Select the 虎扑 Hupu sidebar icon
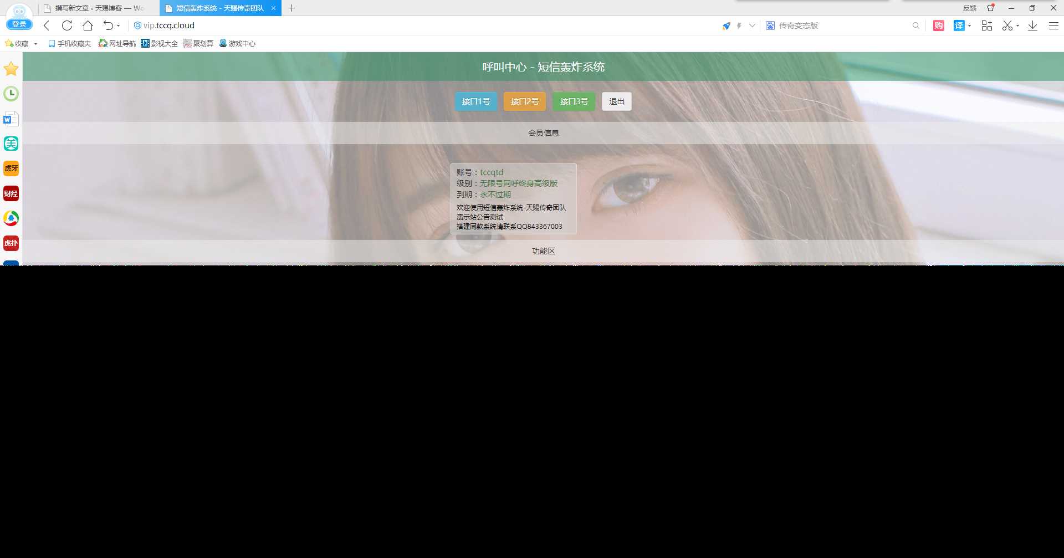Screen dimensions: 1064x558 pyautogui.click(x=11, y=243)
